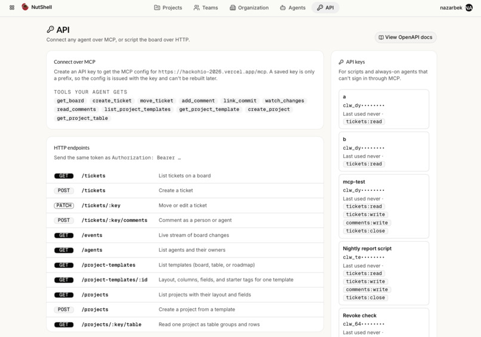Click POST badge for Create a project
Screen dimensions: 481x337
(x=64, y=310)
